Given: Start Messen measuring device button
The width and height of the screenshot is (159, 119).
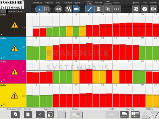Looking at the screenshot, I should click(x=76, y=115).
